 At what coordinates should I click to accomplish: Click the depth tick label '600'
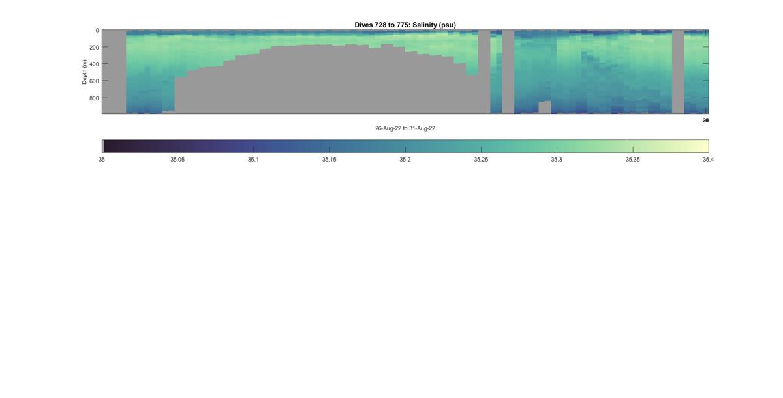click(x=94, y=81)
